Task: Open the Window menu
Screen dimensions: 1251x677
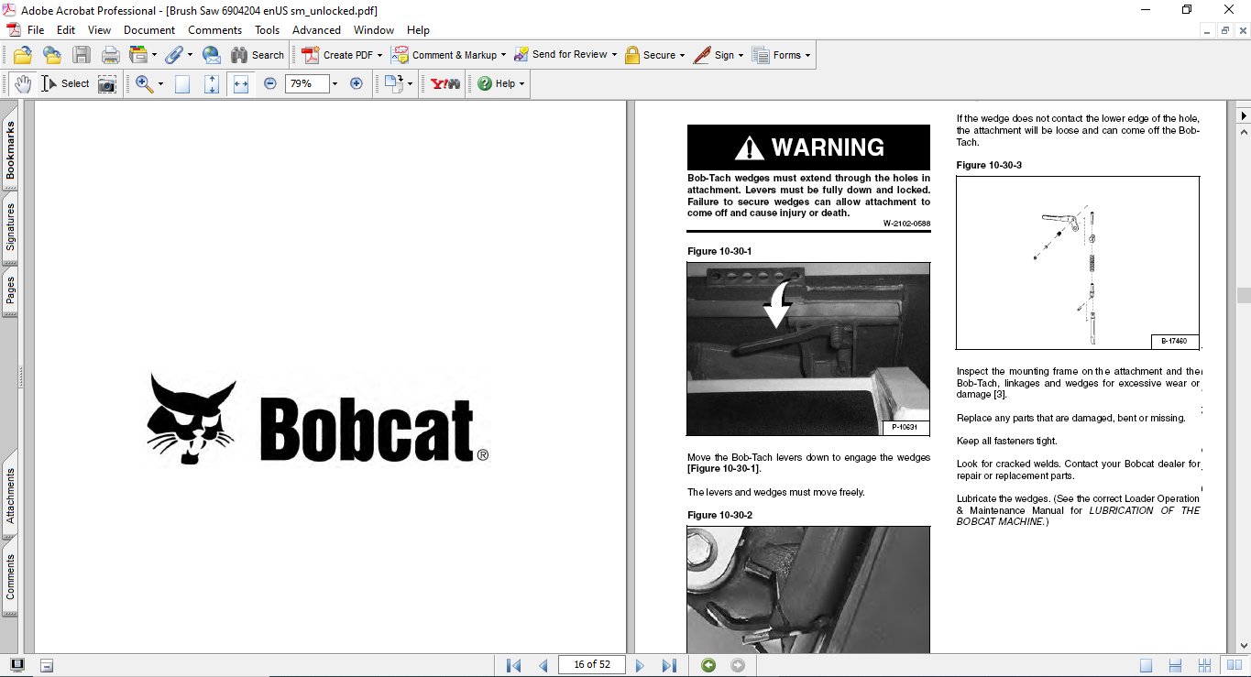Action: 374,30
